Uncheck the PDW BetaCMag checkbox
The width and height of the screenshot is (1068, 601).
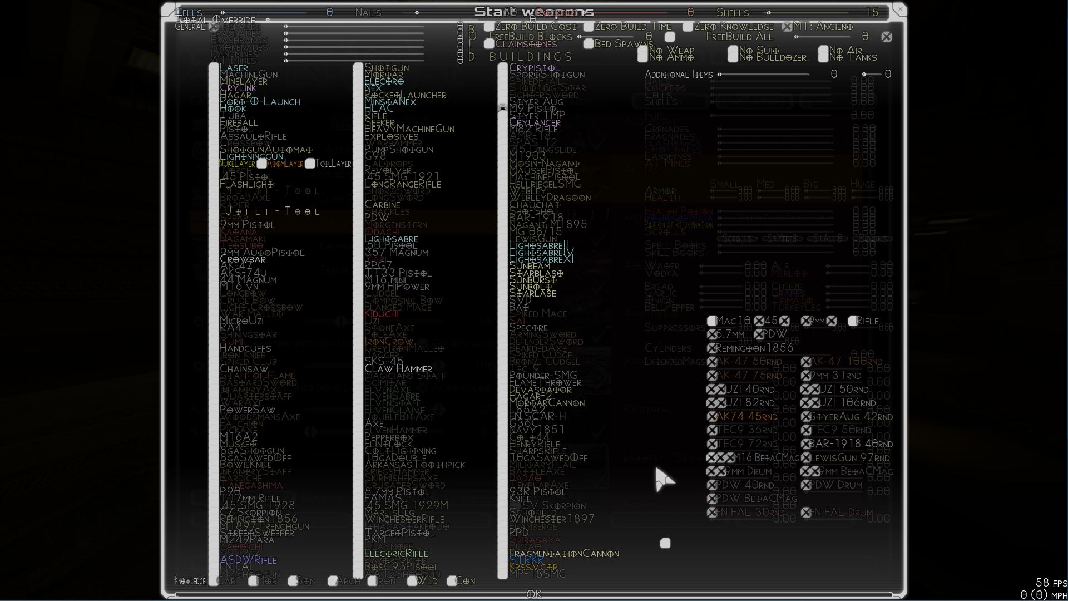[x=712, y=499]
